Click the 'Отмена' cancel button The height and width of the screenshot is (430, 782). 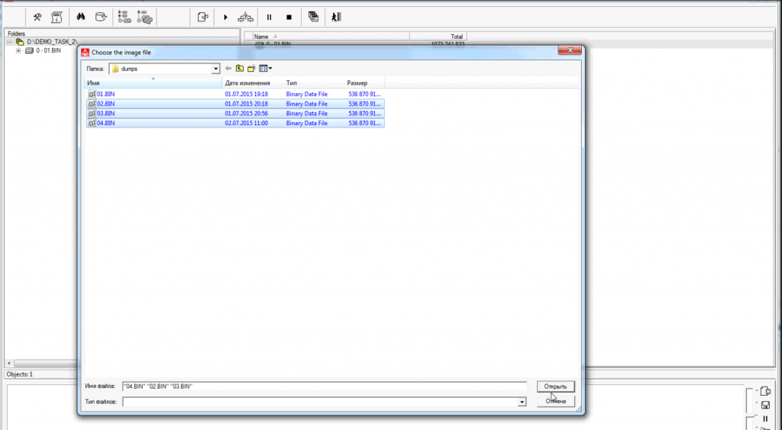[x=554, y=401]
